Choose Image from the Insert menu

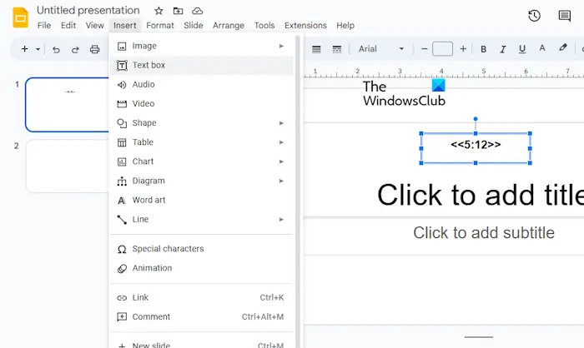pyautogui.click(x=202, y=46)
